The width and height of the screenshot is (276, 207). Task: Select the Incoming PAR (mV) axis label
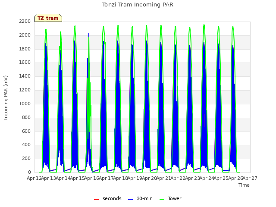(6, 97)
